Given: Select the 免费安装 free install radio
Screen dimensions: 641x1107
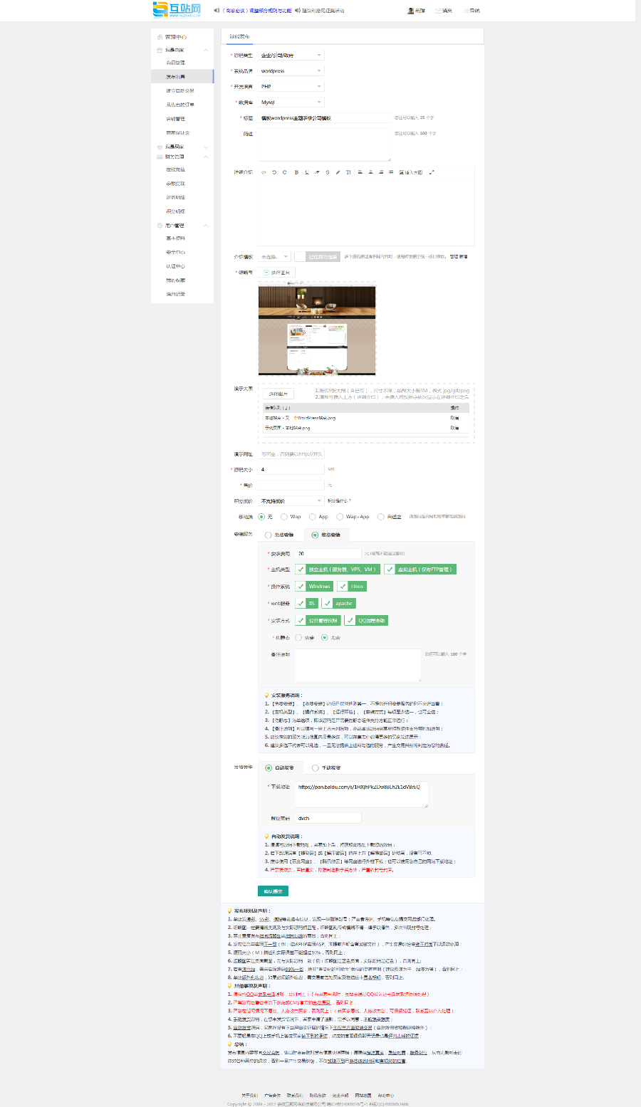Looking at the screenshot, I should point(268,535).
